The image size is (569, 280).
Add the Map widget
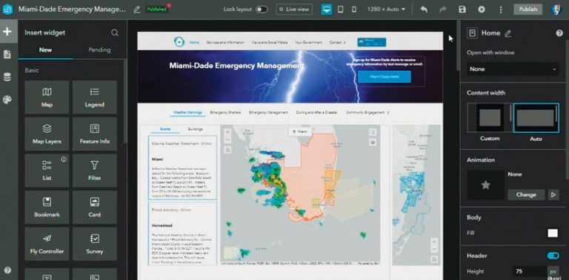click(x=47, y=97)
